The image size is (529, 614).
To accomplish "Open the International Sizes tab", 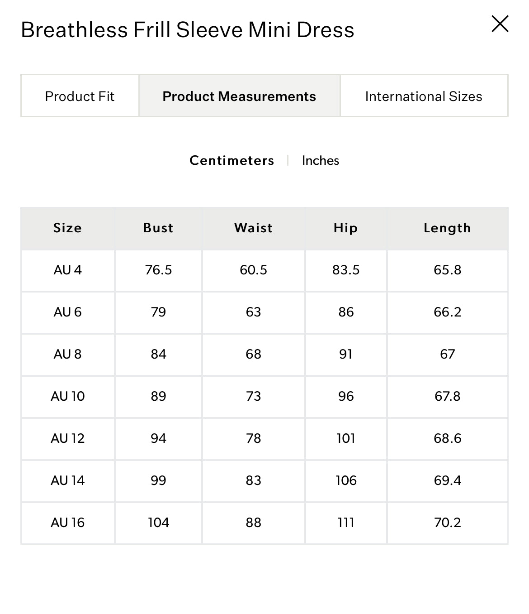I will 424,96.
